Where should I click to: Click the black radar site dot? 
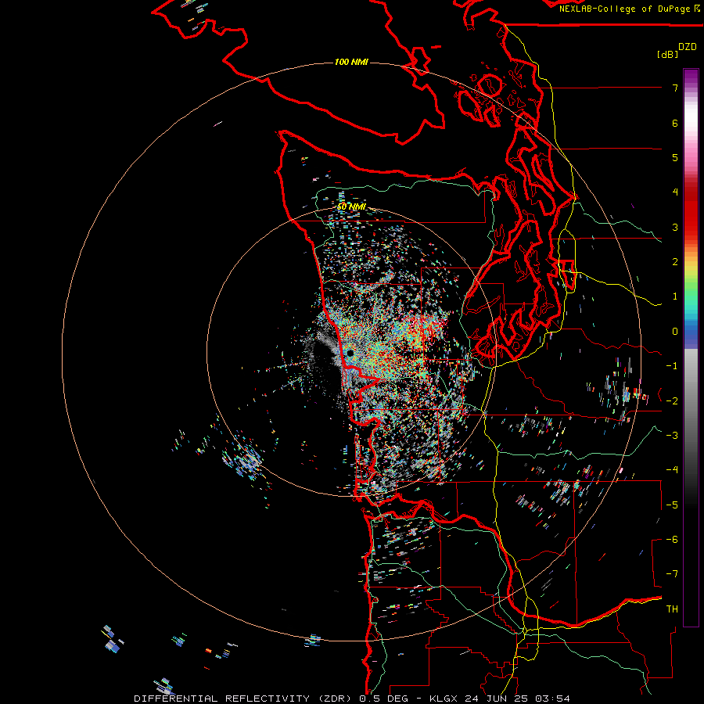click(x=350, y=354)
